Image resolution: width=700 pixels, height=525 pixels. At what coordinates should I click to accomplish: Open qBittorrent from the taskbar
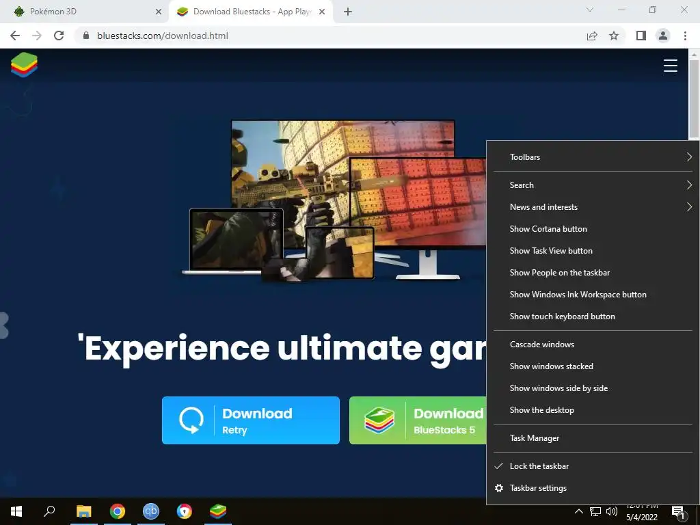[x=151, y=511]
